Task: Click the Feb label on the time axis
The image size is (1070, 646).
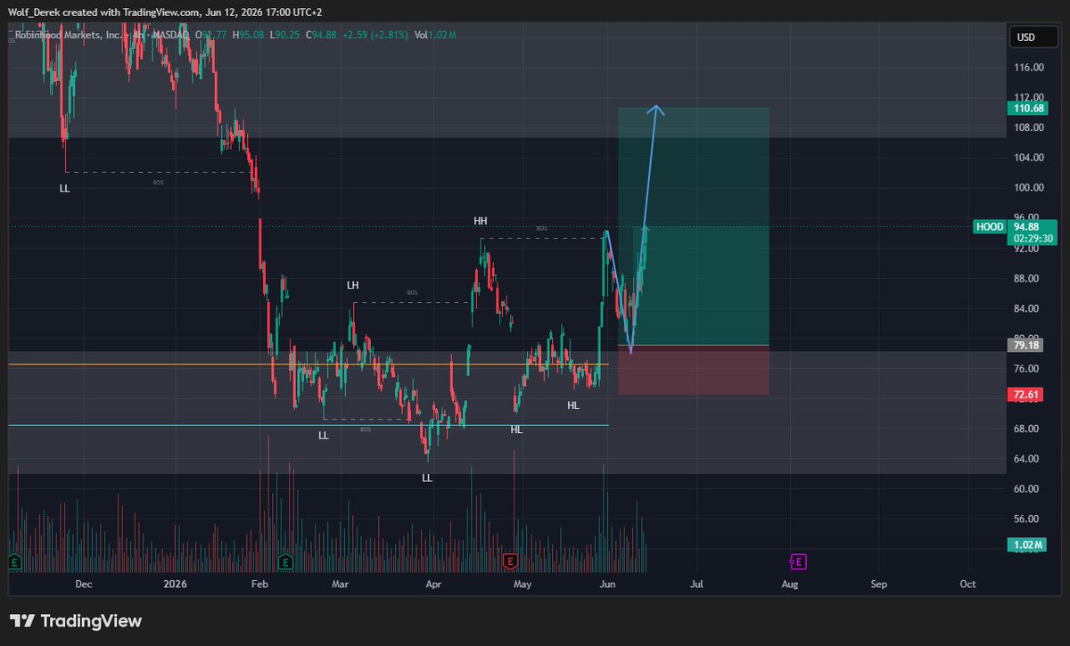Action: pos(259,585)
